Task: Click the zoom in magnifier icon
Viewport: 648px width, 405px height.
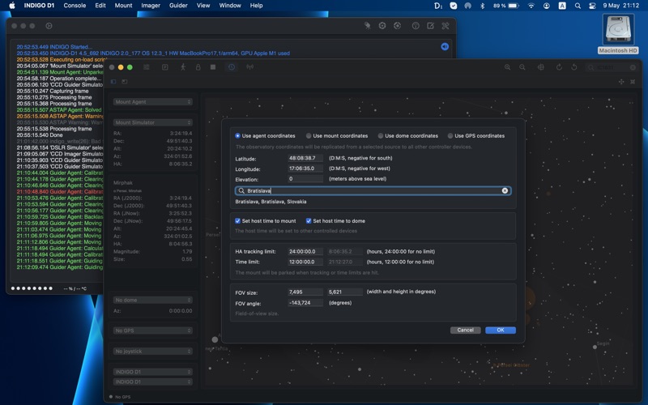Action: coord(508,67)
